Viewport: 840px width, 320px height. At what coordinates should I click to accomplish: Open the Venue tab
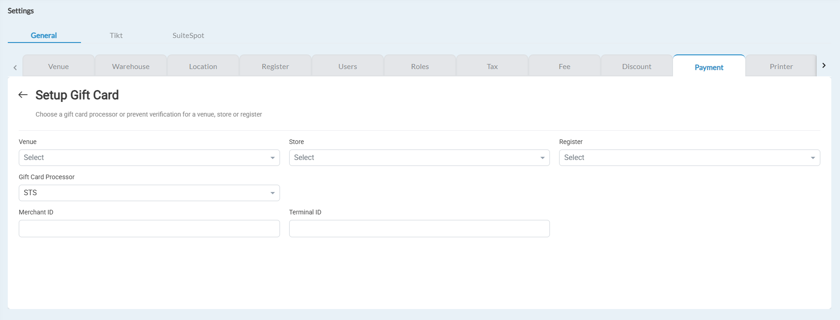click(x=59, y=67)
